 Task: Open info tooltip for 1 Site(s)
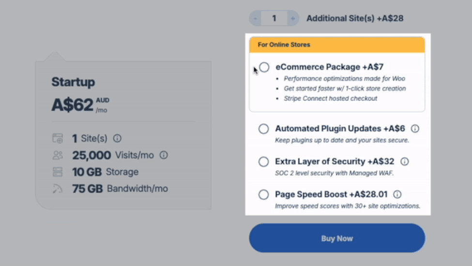(x=117, y=139)
